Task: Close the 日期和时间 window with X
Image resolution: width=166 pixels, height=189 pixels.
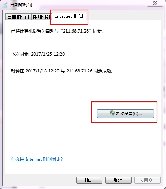Action: point(155,3)
